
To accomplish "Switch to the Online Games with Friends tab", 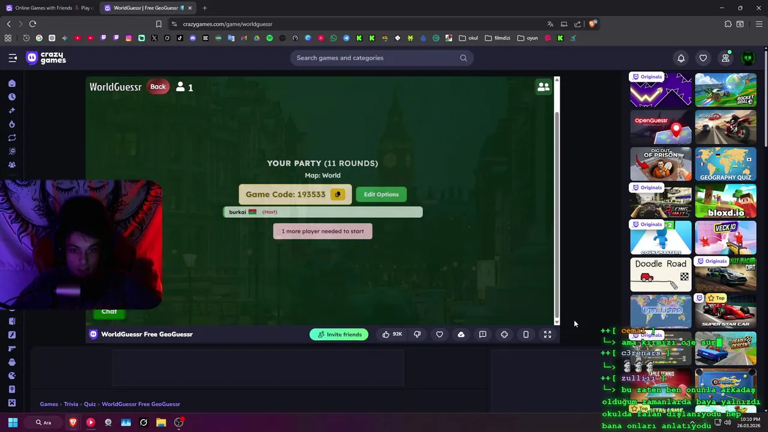I will [x=49, y=8].
